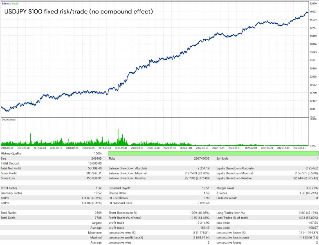
Task: Click the 49507 balance axis label
Action: [x=313, y=12]
